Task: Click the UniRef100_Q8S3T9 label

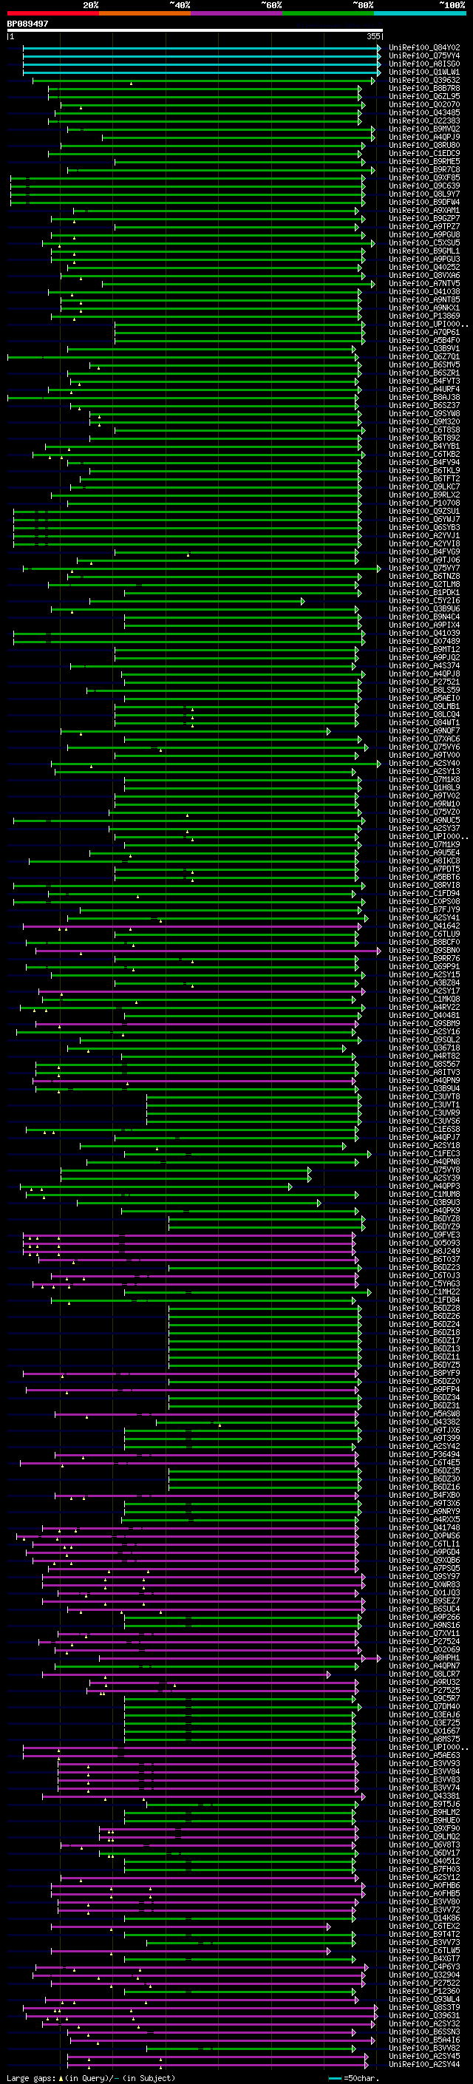Action: pyautogui.click(x=424, y=2006)
